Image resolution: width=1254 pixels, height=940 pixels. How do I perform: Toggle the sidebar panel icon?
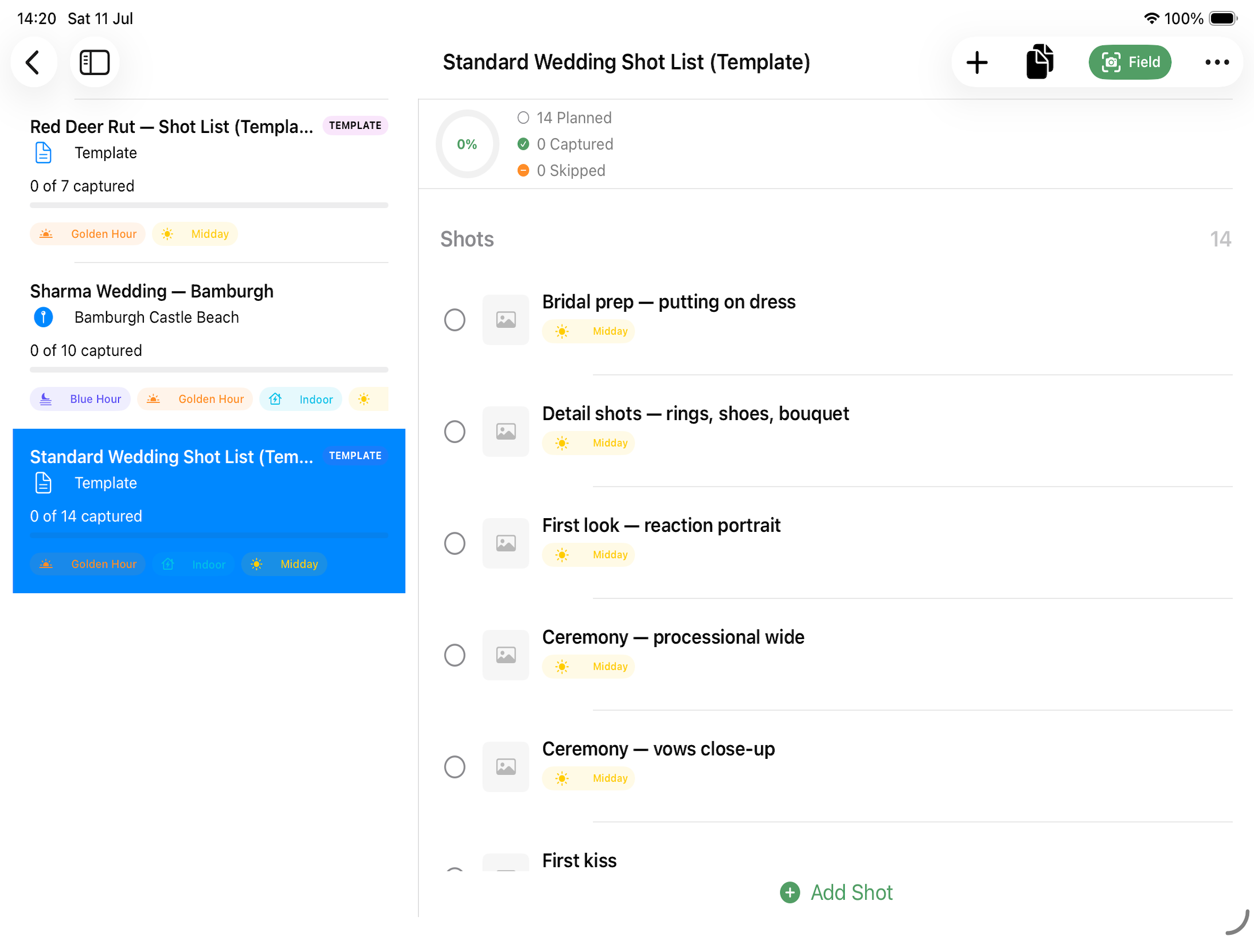(95, 62)
